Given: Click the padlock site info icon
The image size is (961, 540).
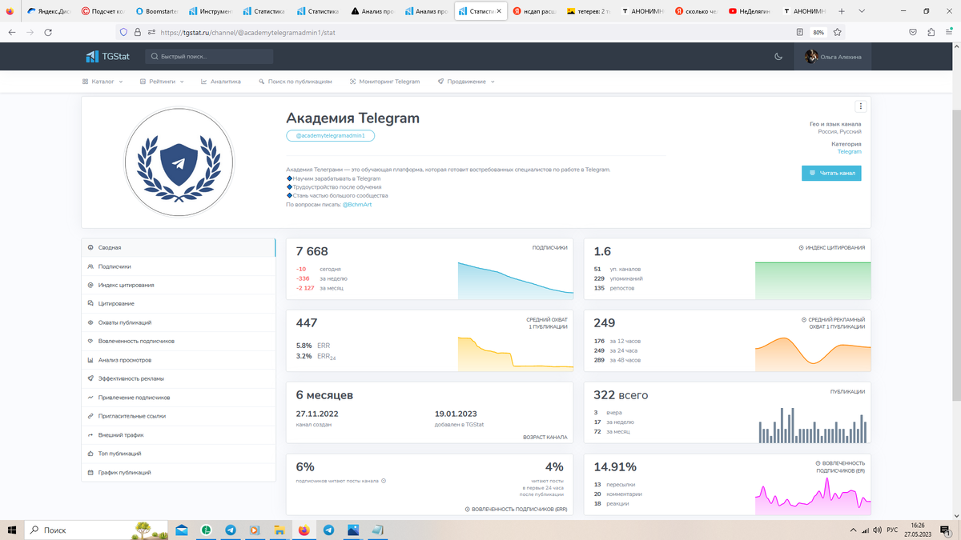Looking at the screenshot, I should pyautogui.click(x=137, y=33).
